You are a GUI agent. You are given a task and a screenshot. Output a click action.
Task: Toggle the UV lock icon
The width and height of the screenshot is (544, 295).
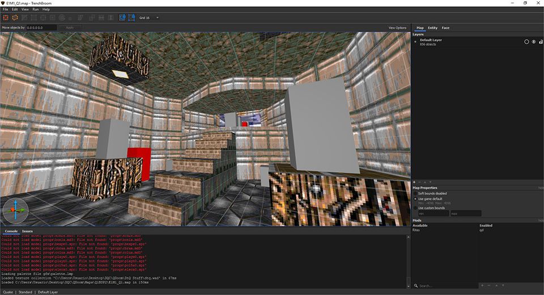tap(131, 18)
